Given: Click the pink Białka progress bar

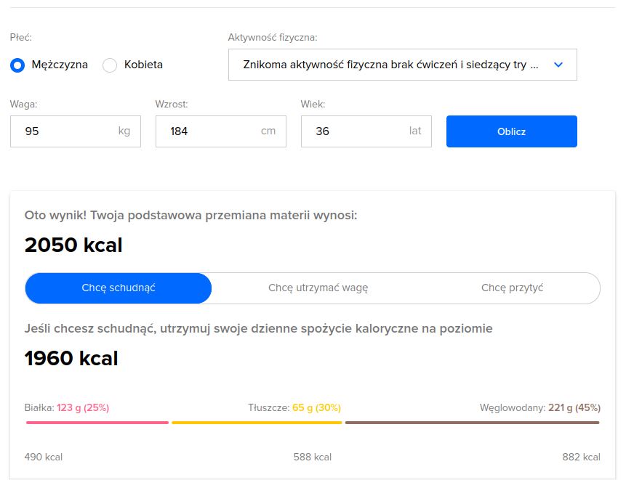Looking at the screenshot, I should pos(97,422).
